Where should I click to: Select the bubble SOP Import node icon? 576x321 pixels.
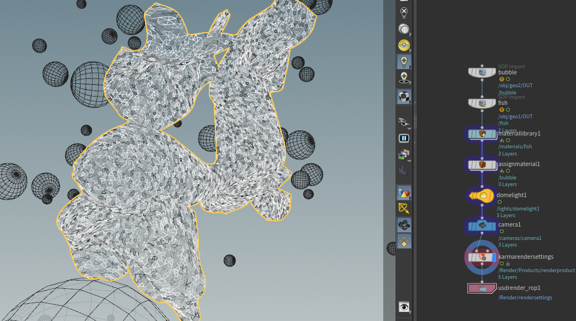[482, 72]
